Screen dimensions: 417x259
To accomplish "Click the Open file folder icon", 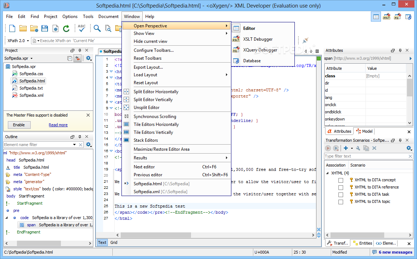I will pos(23,28).
